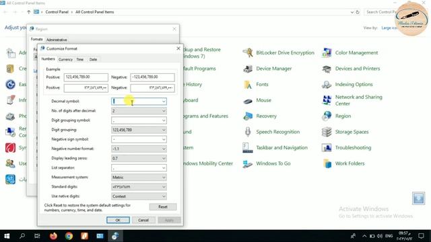The height and width of the screenshot is (242, 431).
Task: Open Device Manager icon
Action: pyautogui.click(x=248, y=69)
